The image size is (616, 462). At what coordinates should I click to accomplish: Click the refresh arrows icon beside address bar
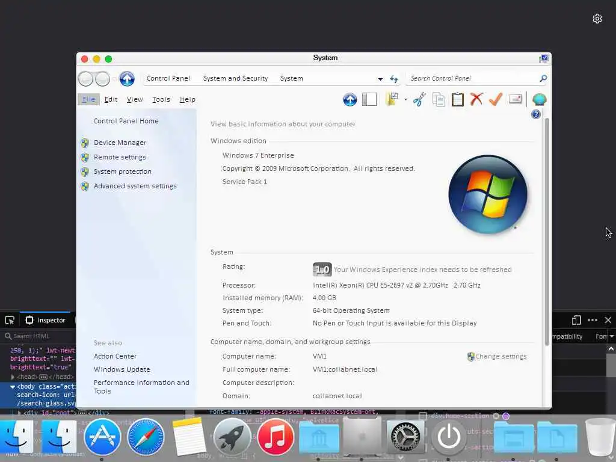tap(393, 79)
